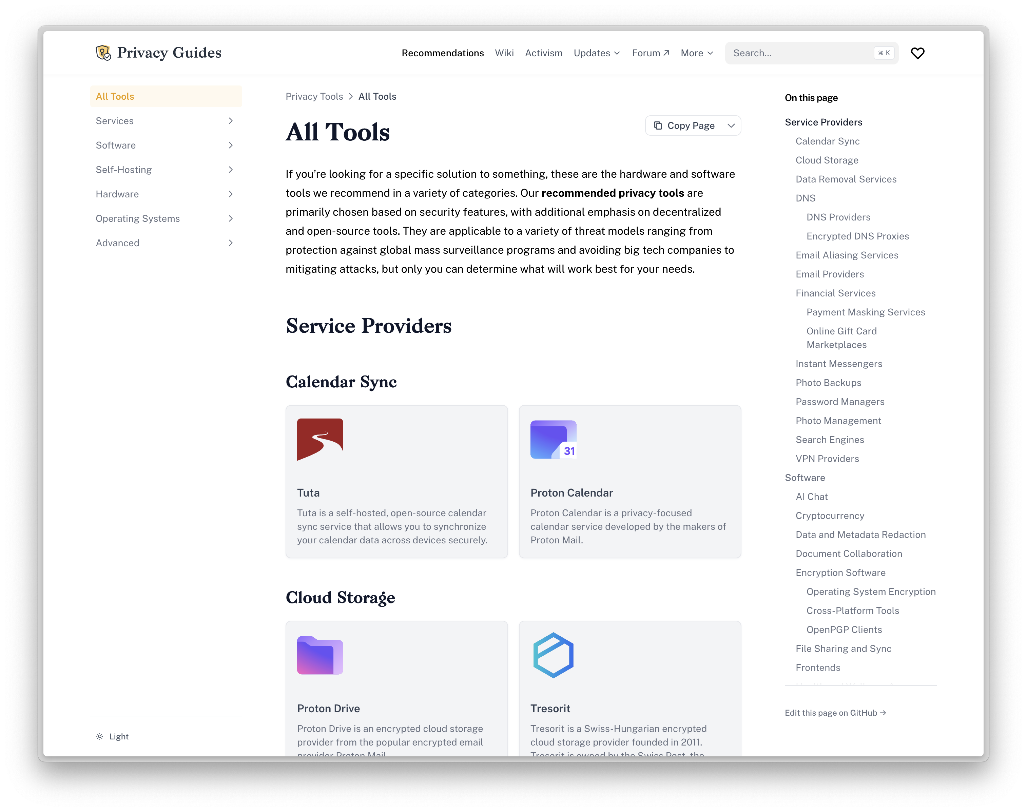Click the Privacy Guides site title
Image resolution: width=1027 pixels, height=812 pixels.
coord(169,53)
